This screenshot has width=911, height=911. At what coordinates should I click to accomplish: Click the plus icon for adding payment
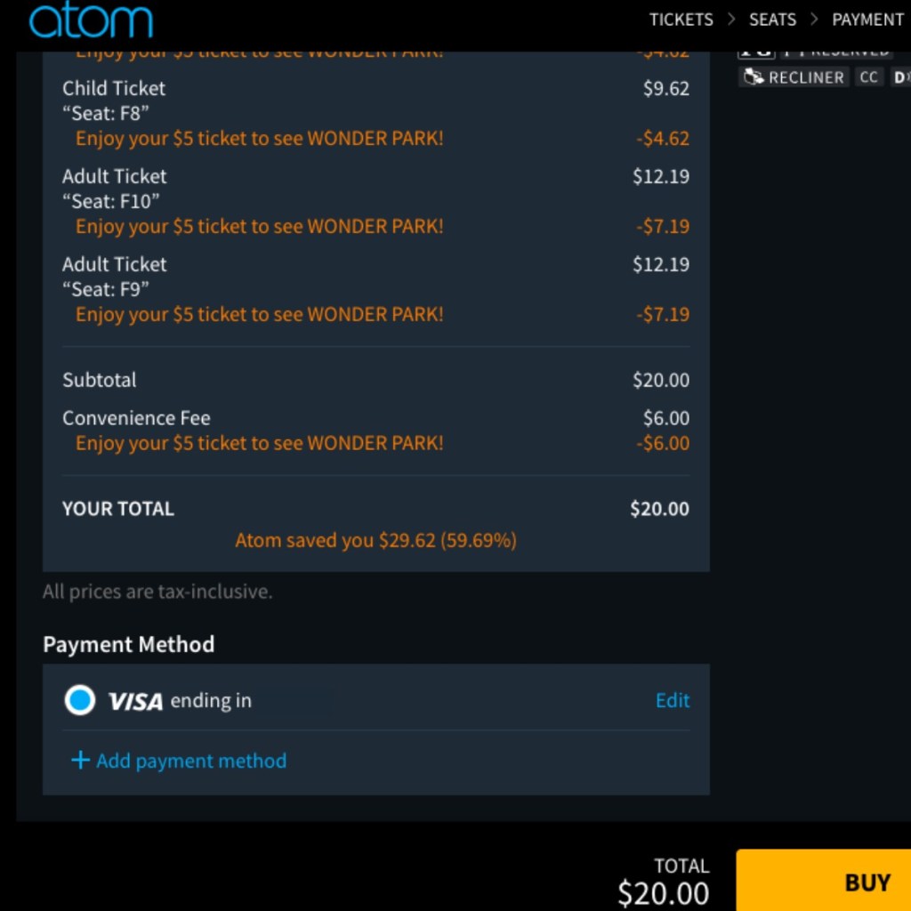click(80, 761)
